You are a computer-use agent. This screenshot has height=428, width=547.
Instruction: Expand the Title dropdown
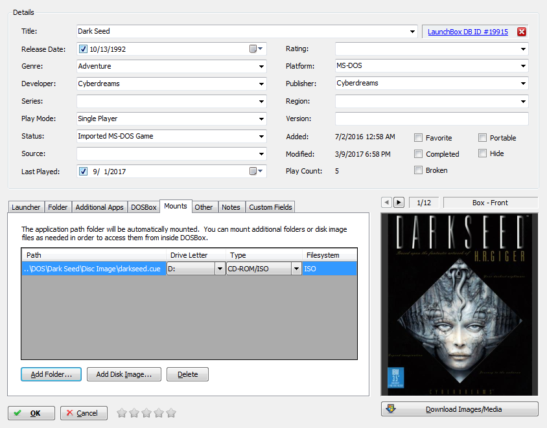[412, 31]
